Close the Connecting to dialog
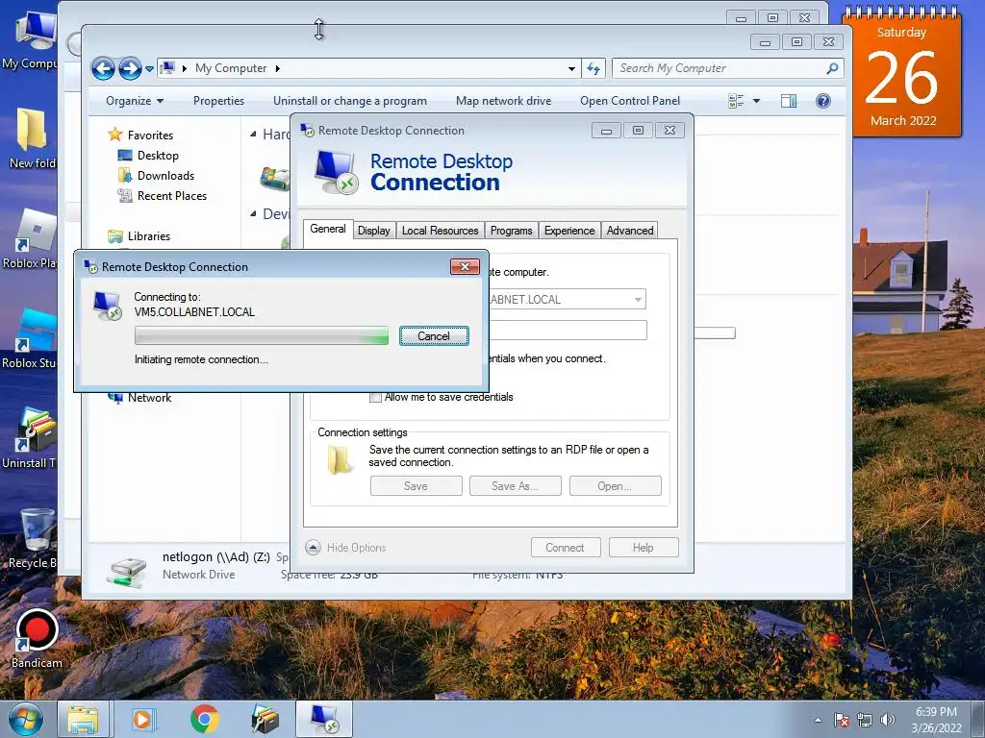This screenshot has width=985, height=738. 465,267
